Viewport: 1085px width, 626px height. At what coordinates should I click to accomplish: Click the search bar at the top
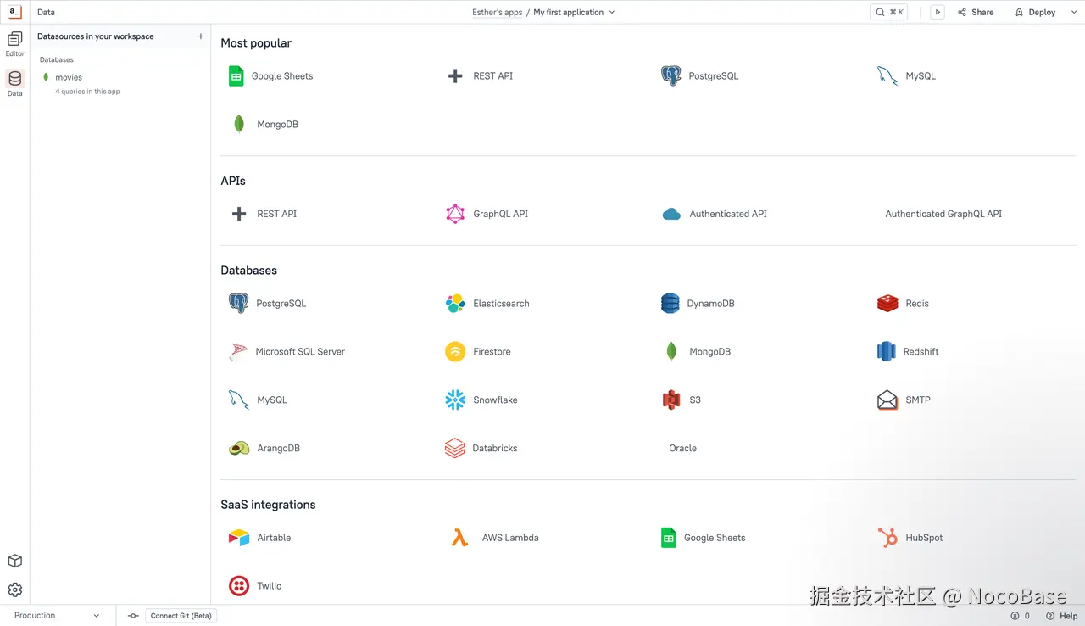(888, 12)
